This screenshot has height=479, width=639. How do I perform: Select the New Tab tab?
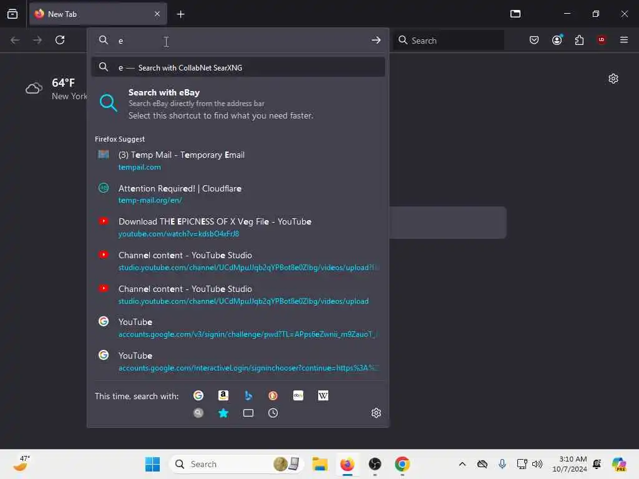coord(98,14)
